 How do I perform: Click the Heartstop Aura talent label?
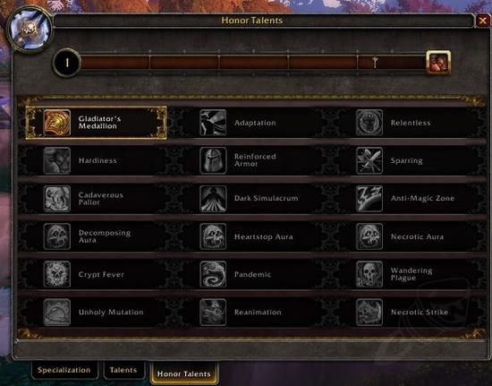264,236
